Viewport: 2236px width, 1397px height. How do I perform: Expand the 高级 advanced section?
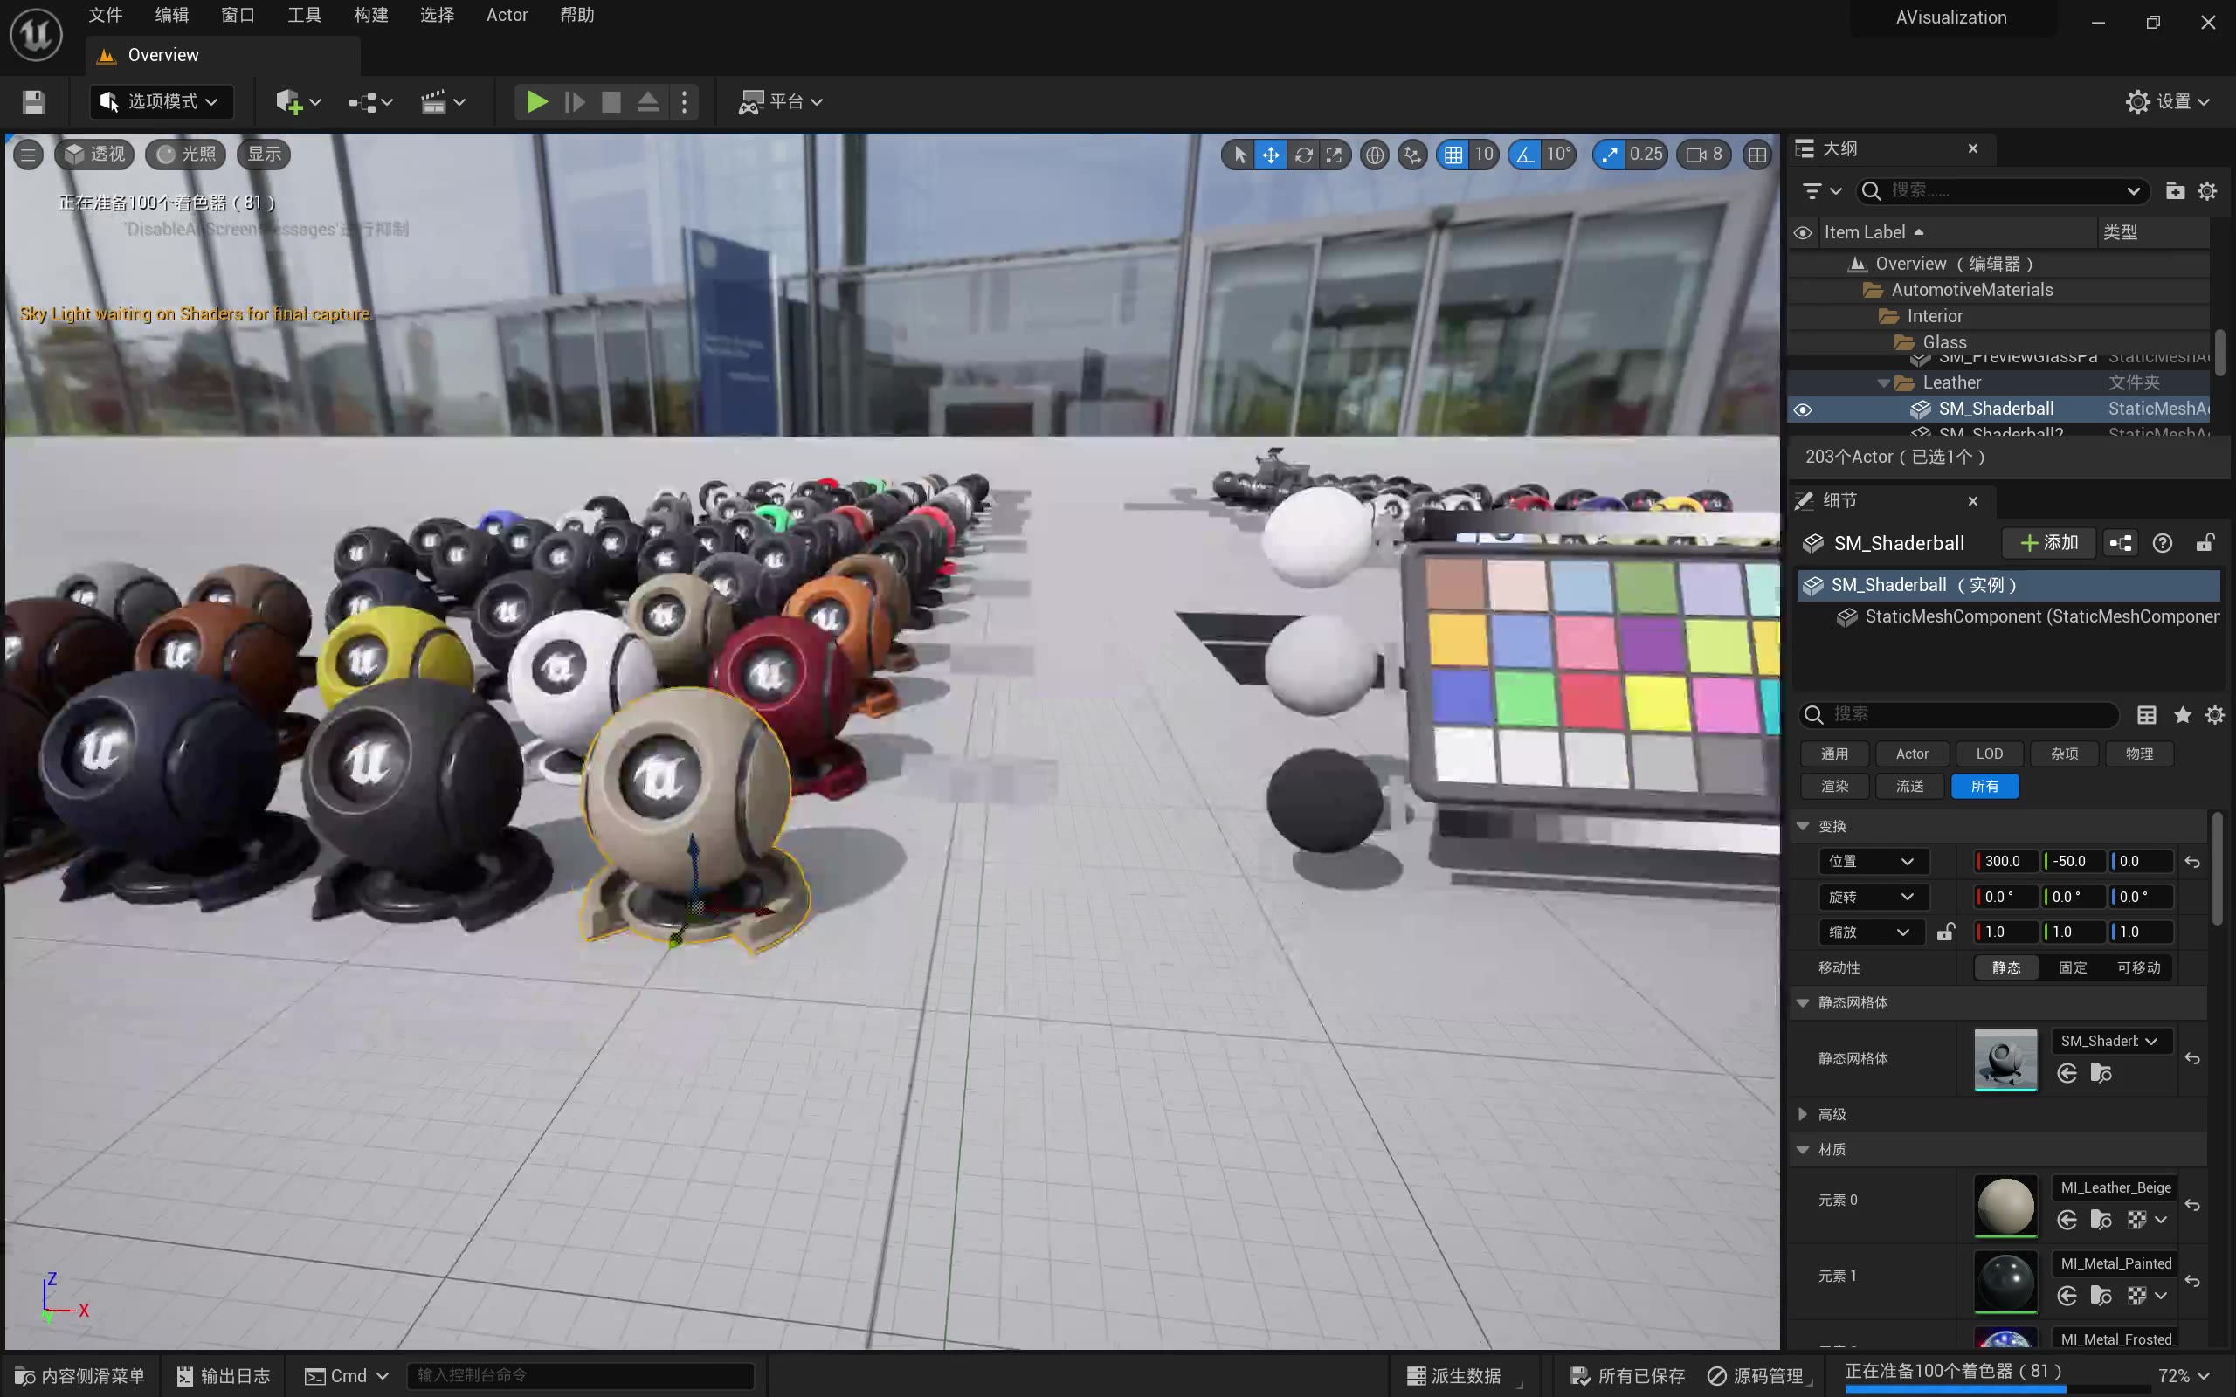pos(1803,1114)
